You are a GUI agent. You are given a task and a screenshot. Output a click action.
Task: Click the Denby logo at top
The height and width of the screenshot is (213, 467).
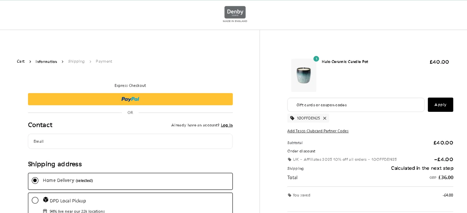tap(235, 14)
